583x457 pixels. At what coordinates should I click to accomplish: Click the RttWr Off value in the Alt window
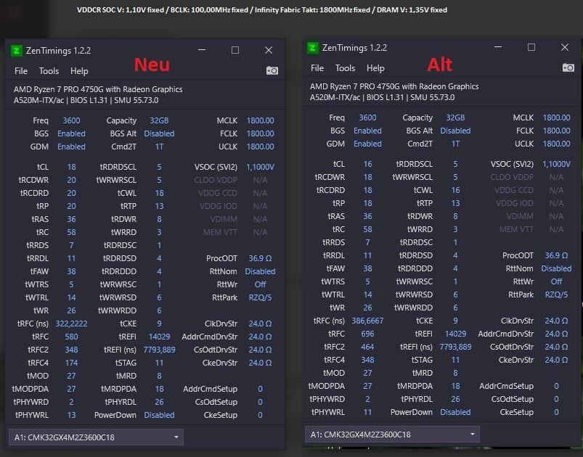point(556,281)
